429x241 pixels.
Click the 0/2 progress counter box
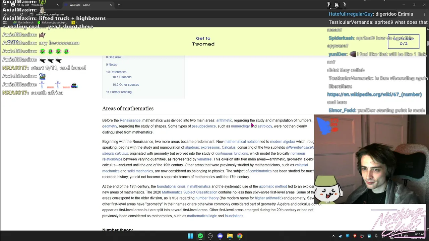pyautogui.click(x=404, y=41)
